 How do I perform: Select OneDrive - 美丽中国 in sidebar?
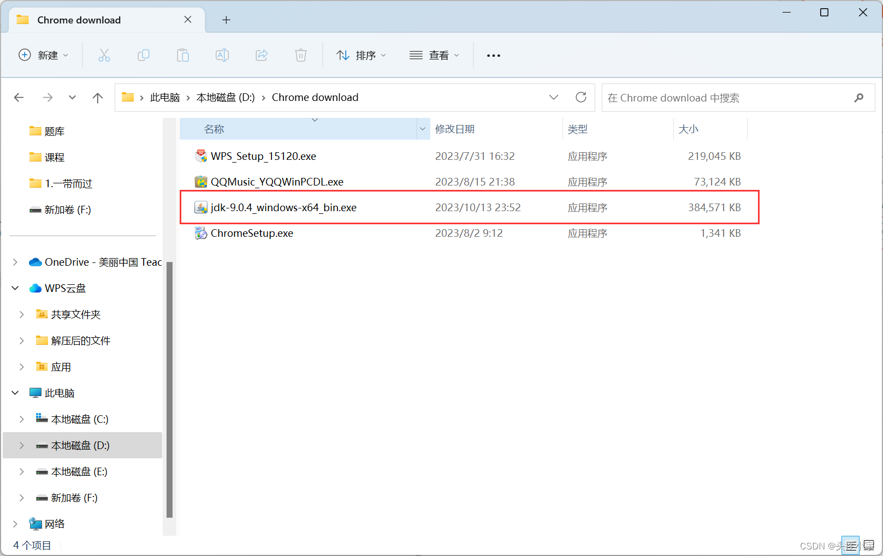click(96, 262)
